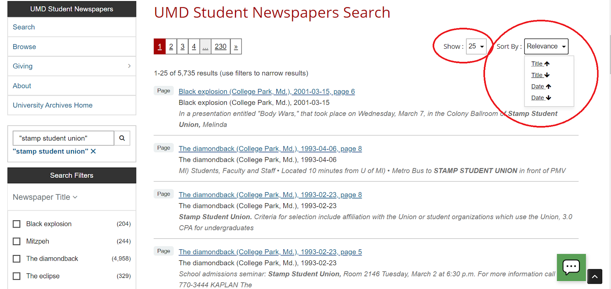Click the UMD Student Newspapers Search heading
Screen dimensions: 611x289
click(x=272, y=13)
